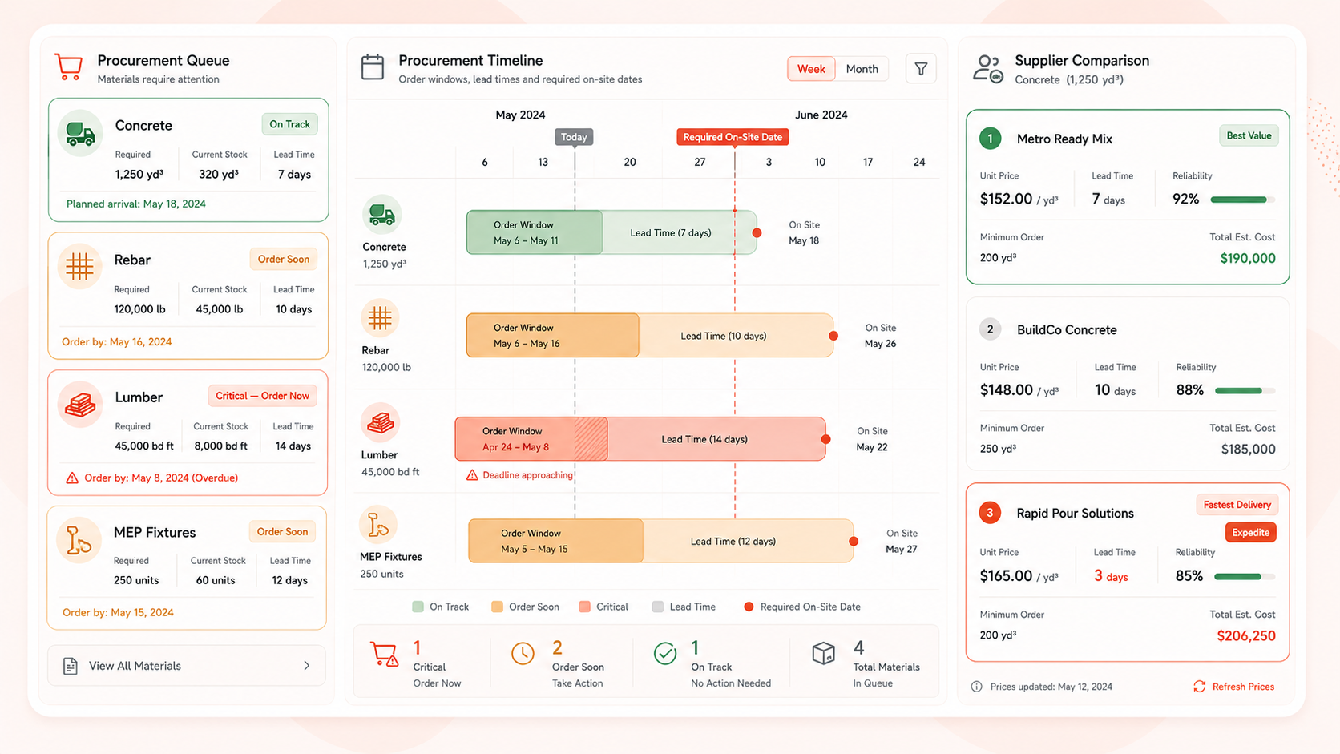Click the Supplier Comparison people icon
Viewport: 1340px width, 754px height.
(x=987, y=68)
